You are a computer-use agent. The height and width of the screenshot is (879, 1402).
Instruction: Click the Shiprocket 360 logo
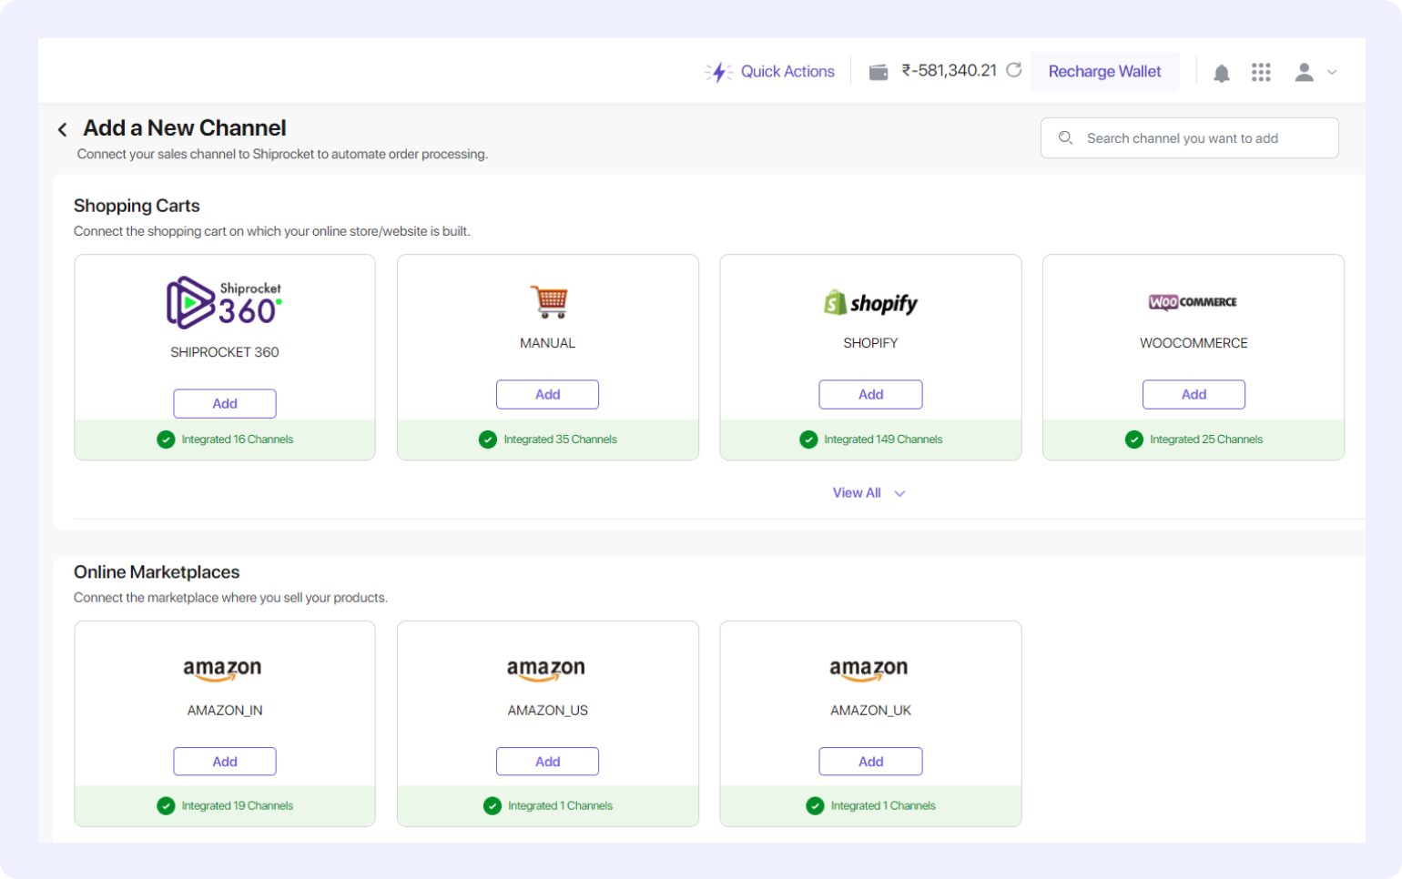[x=224, y=302]
